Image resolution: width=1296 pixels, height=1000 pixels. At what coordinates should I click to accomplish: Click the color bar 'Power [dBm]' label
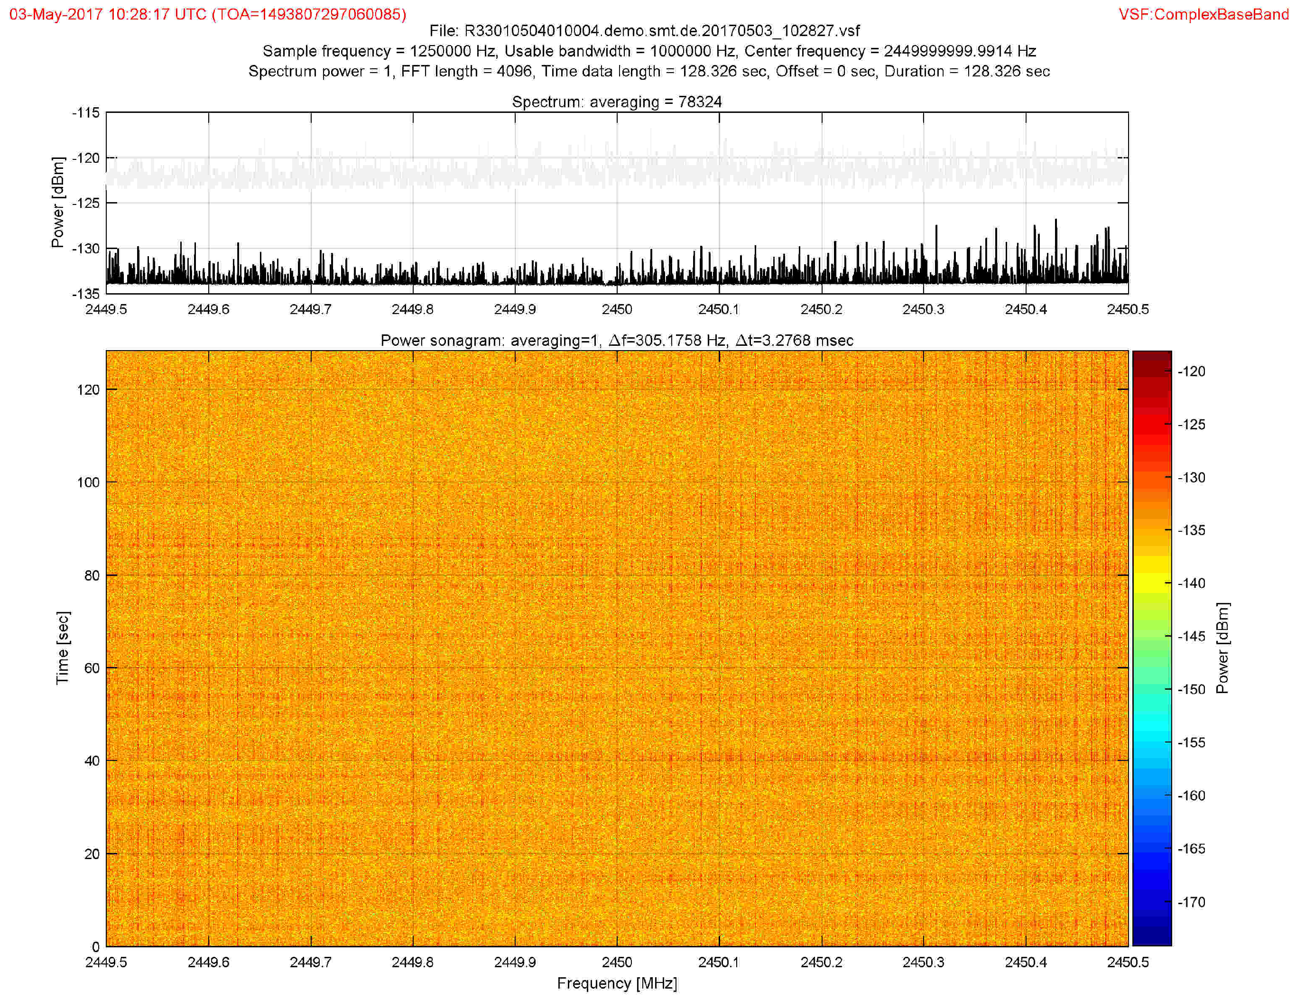pos(1222,648)
